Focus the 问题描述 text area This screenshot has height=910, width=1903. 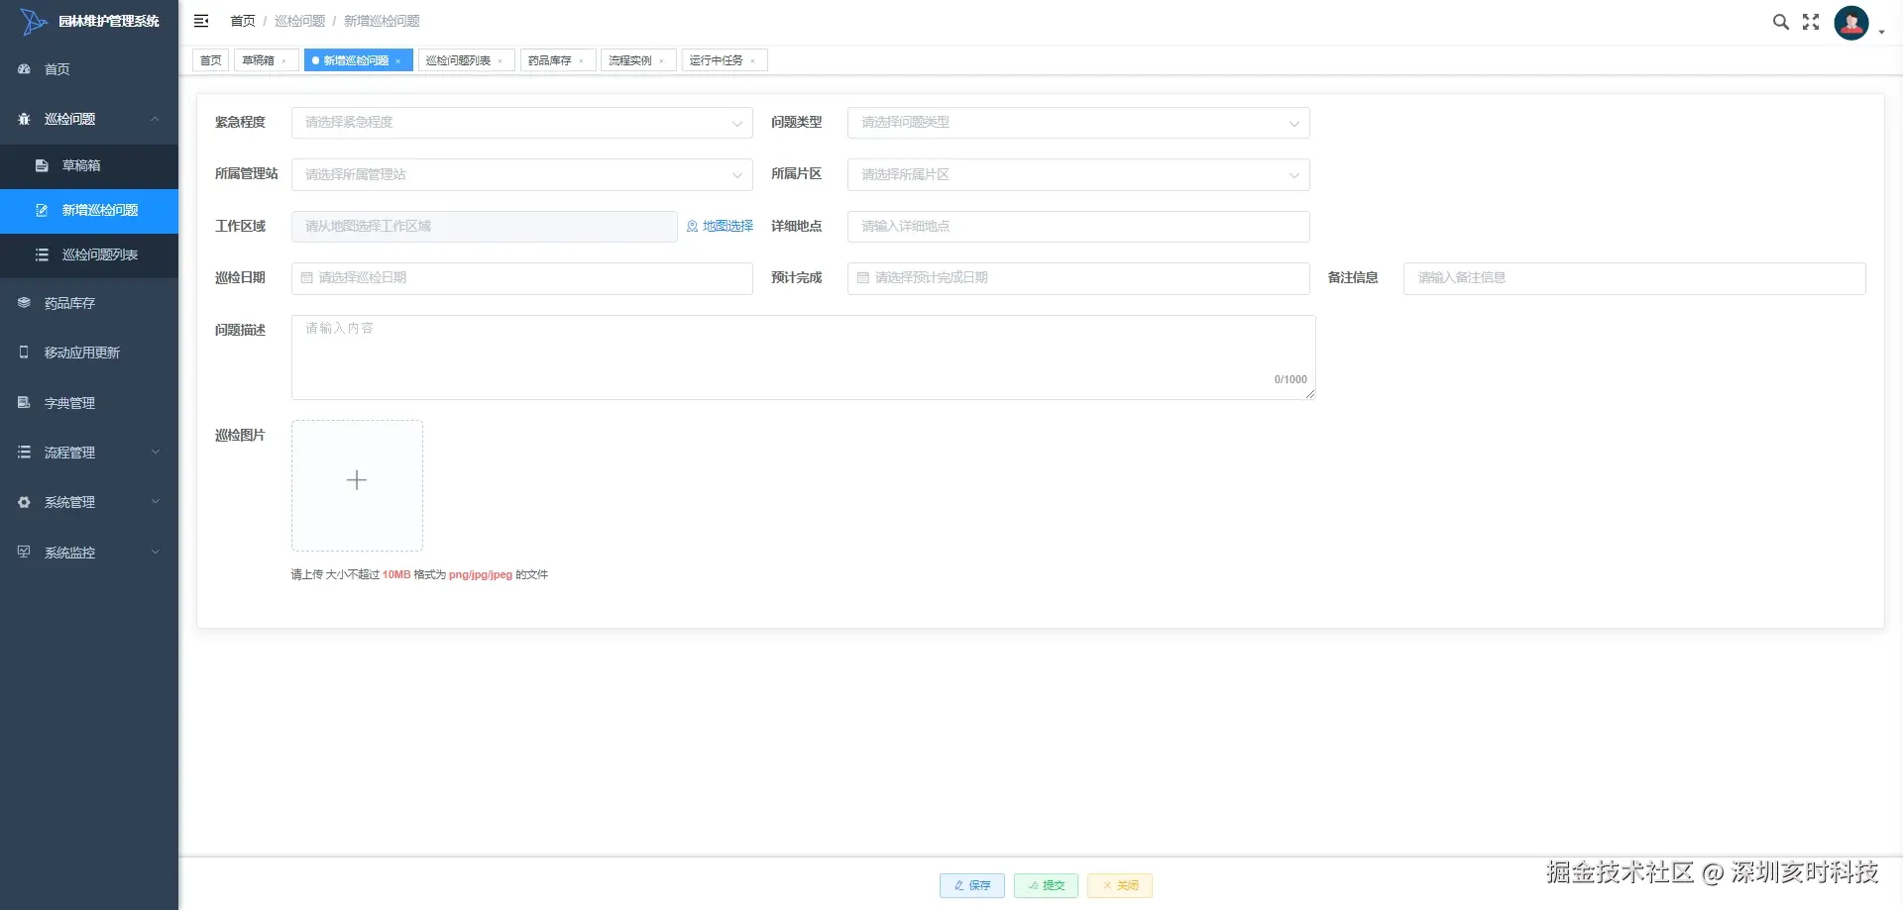803,357
